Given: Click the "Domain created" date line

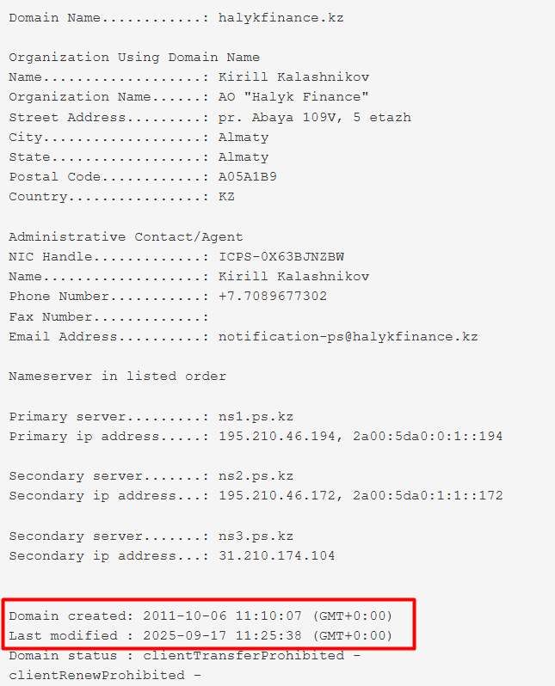Looking at the screenshot, I should click(x=200, y=616).
